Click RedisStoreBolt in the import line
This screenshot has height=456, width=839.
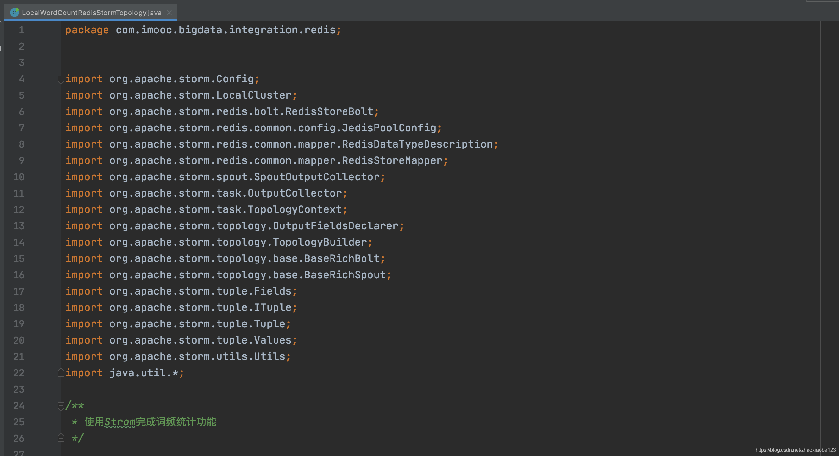click(x=329, y=111)
